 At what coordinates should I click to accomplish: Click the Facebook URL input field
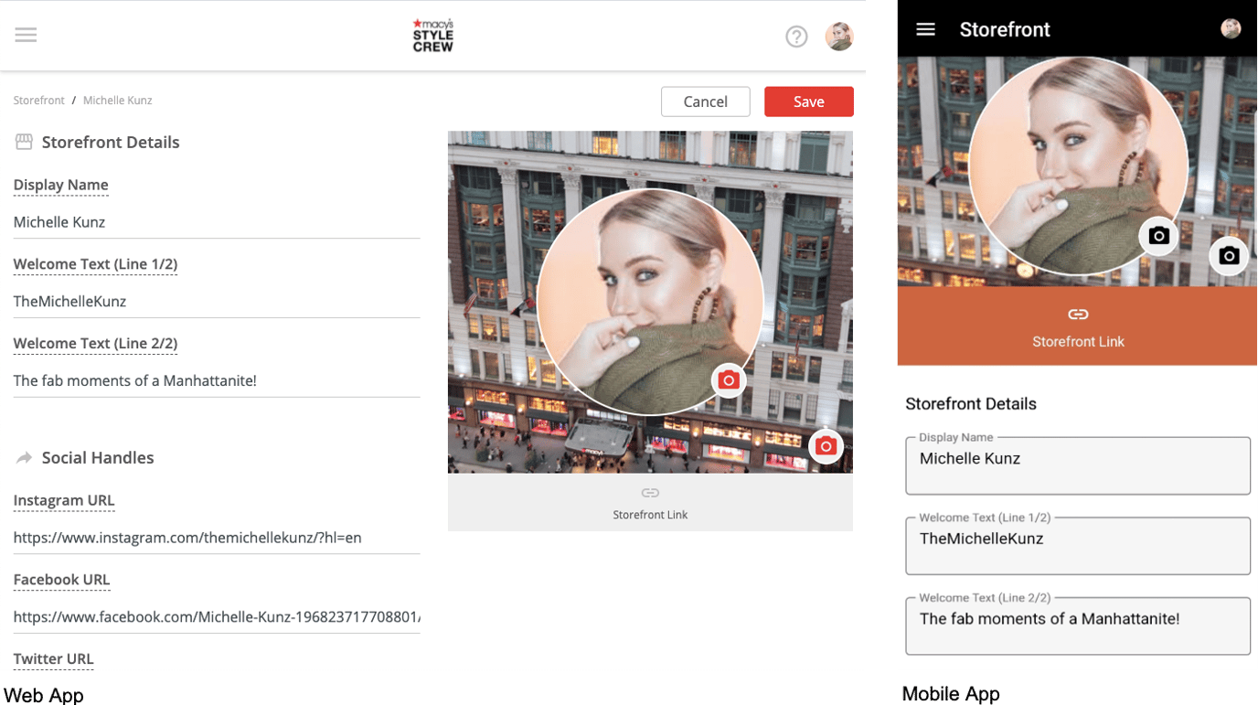(x=217, y=616)
